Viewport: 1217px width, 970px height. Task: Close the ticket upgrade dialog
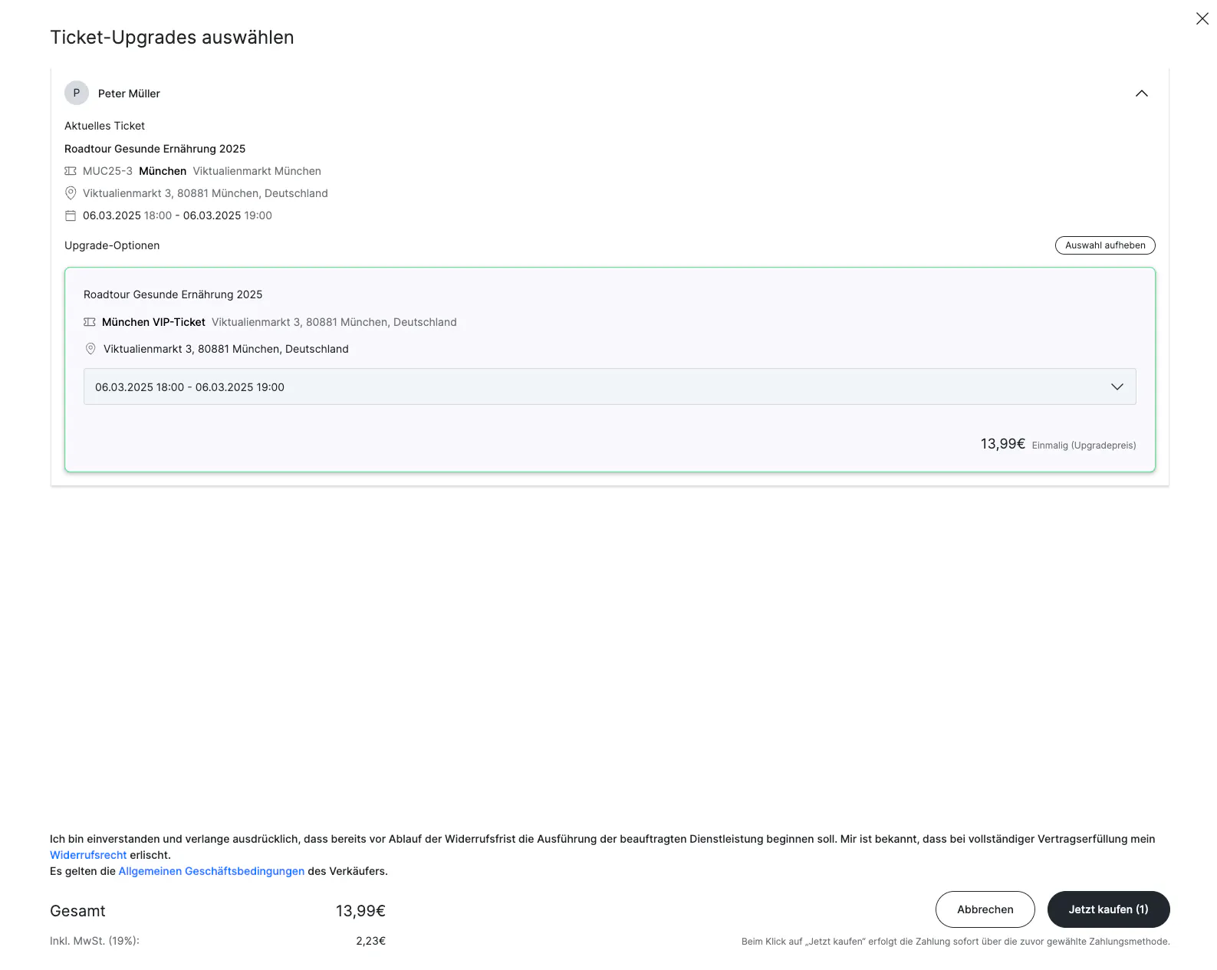click(1202, 18)
